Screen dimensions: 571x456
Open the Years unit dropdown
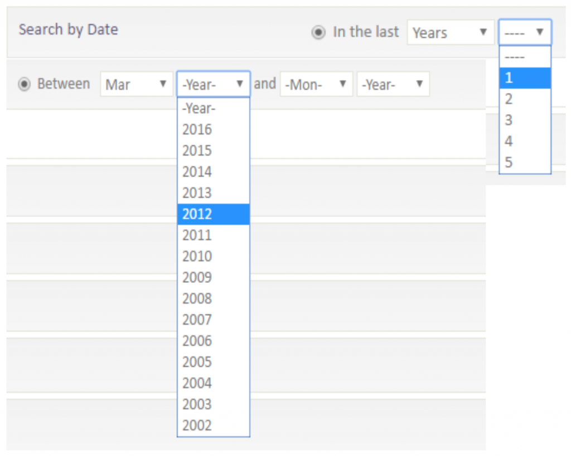[451, 33]
